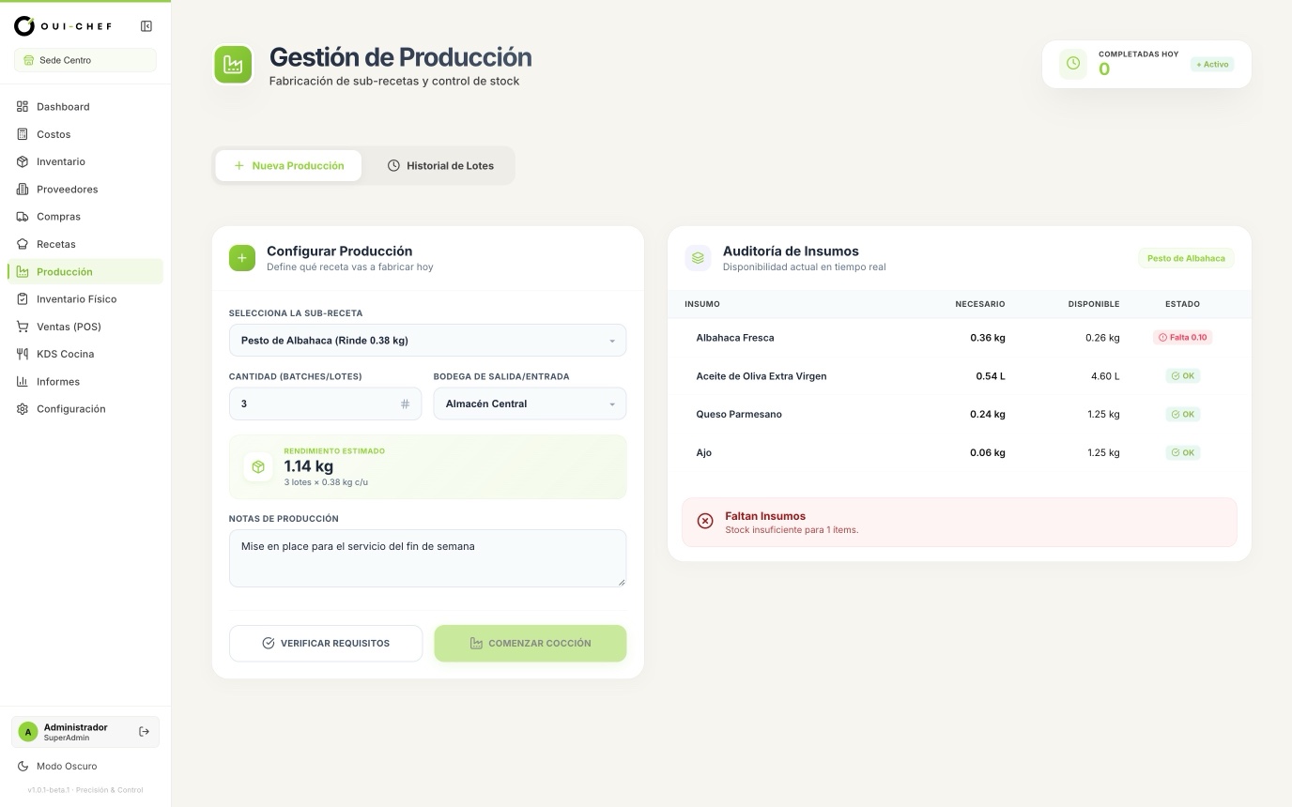Click the Auditoría de Insumos layers icon
1292x807 pixels.
(698, 258)
